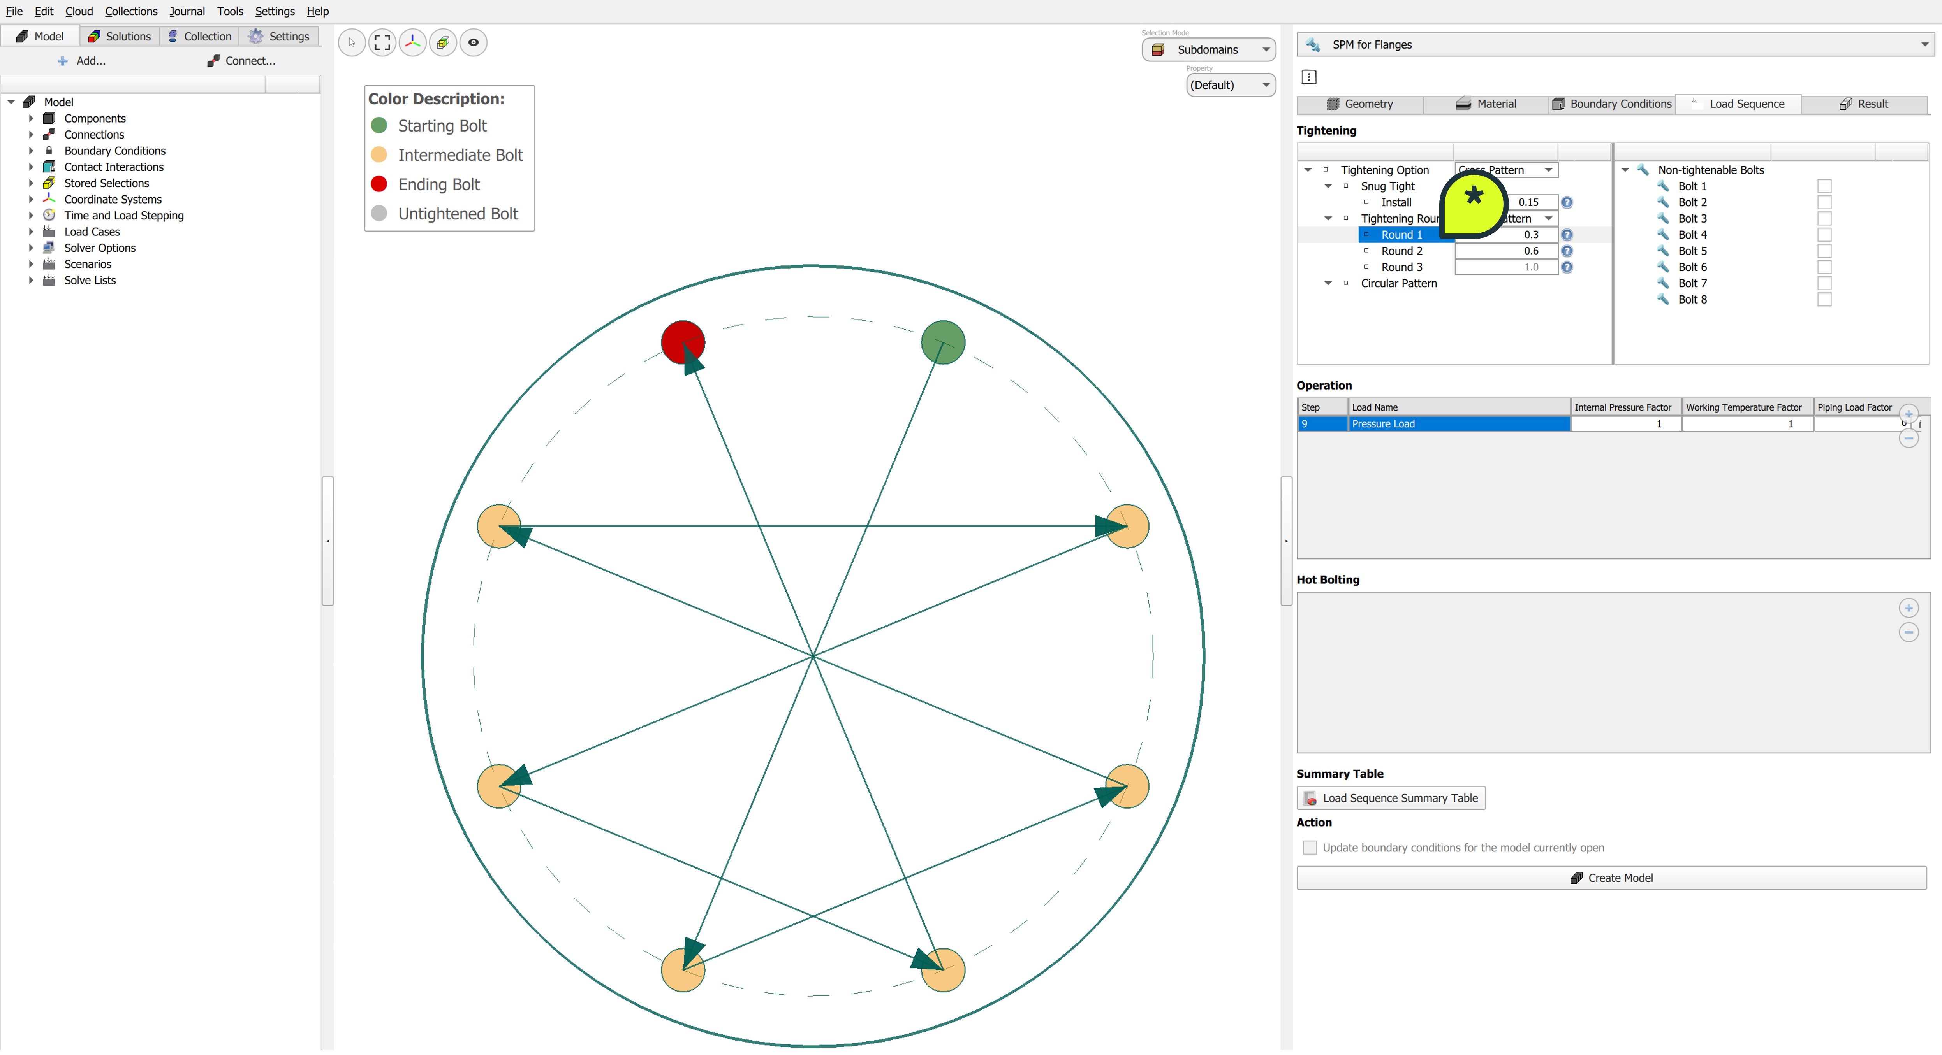Open Load Sequence Summary Table
This screenshot has height=1055, width=1942.
[1391, 798]
